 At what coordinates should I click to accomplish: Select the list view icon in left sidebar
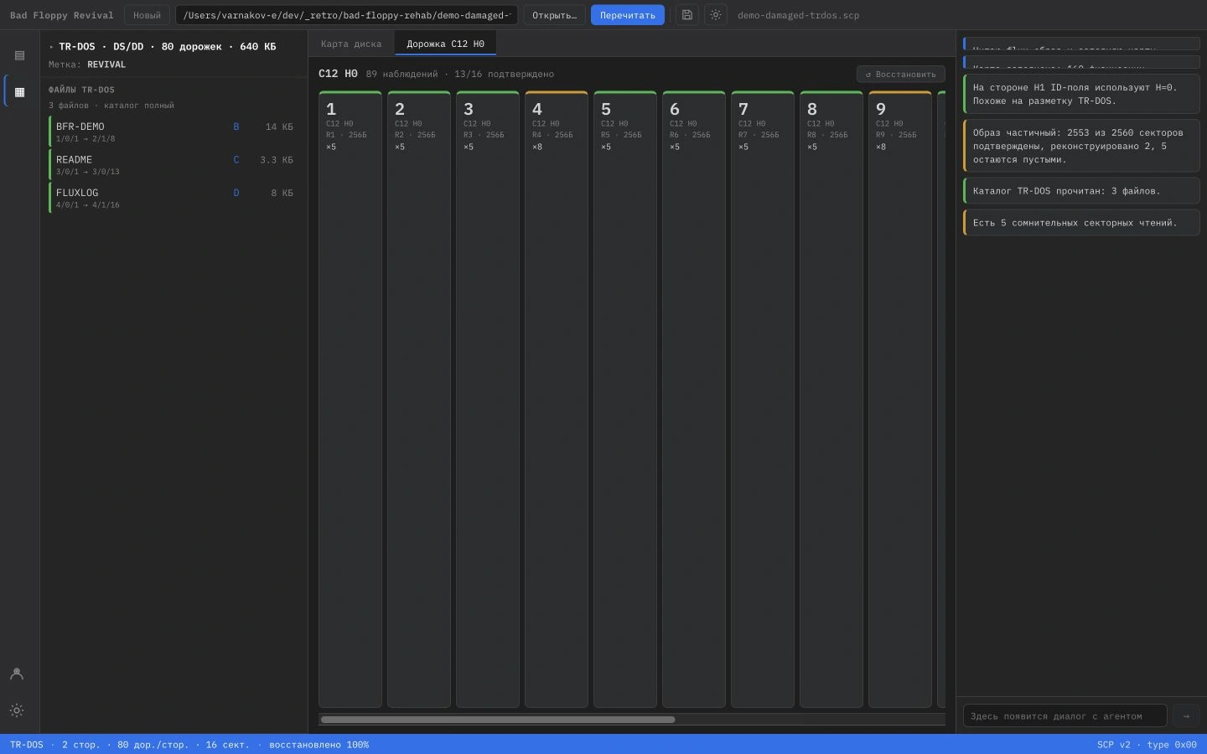click(19, 55)
